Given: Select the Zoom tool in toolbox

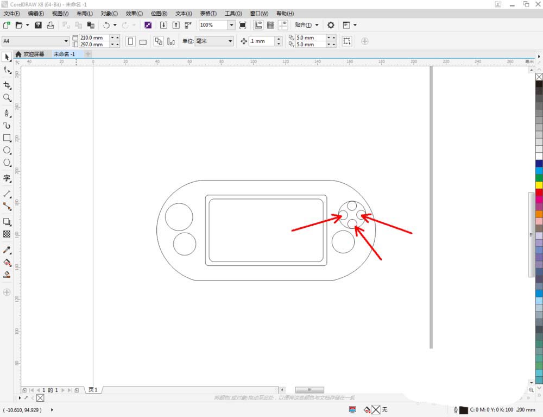Looking at the screenshot, I should (7, 98).
